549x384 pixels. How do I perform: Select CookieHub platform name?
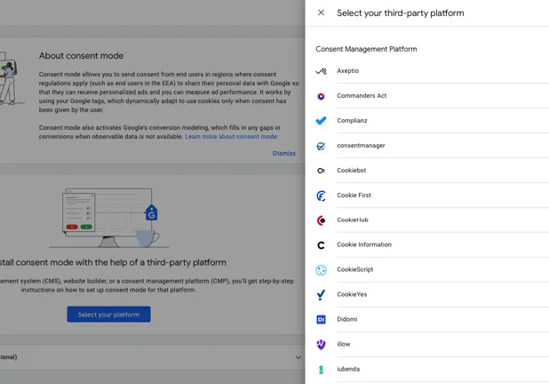(353, 220)
